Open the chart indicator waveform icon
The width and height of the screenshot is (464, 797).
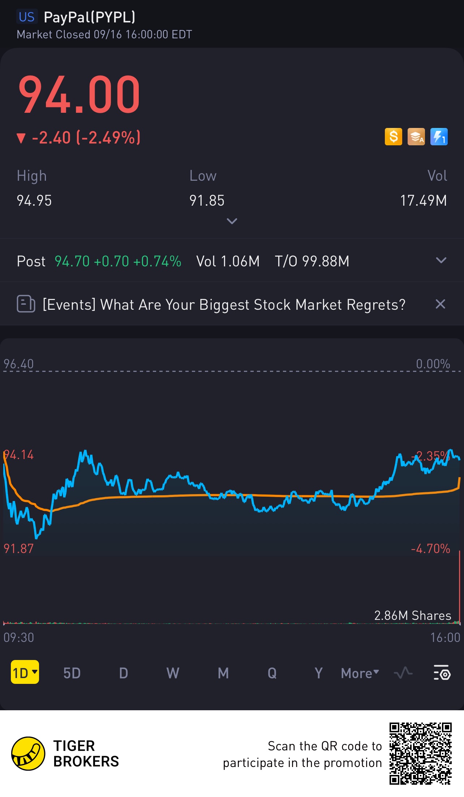403,673
